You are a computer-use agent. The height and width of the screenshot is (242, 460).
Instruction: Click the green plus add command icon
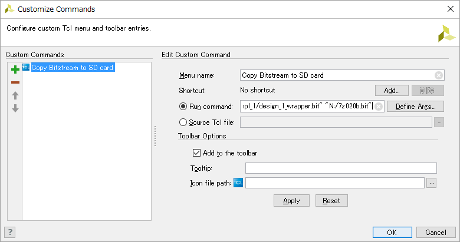[15, 69]
